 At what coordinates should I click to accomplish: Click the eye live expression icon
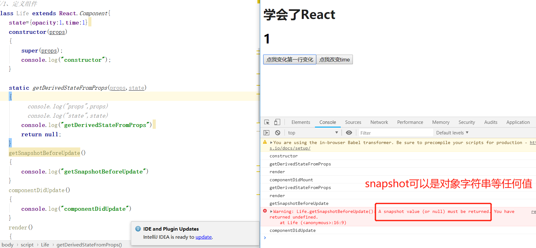(x=349, y=133)
